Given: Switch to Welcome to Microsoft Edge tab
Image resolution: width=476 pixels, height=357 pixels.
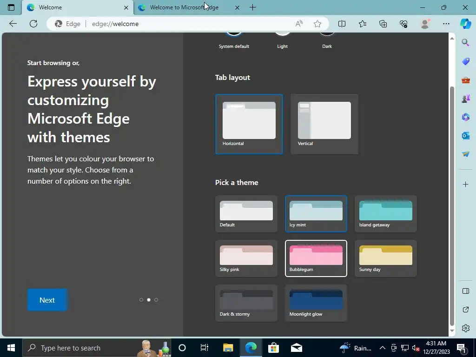Looking at the screenshot, I should 189,7.
